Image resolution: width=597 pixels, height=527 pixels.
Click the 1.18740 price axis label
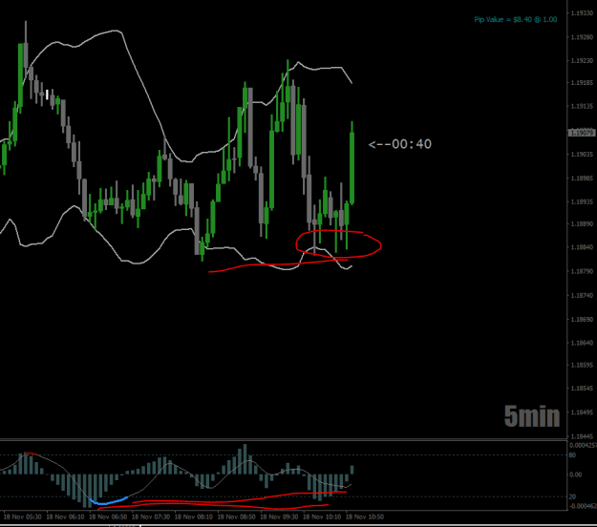point(582,295)
